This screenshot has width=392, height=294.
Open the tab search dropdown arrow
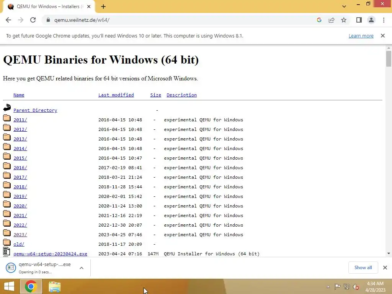pos(344,7)
